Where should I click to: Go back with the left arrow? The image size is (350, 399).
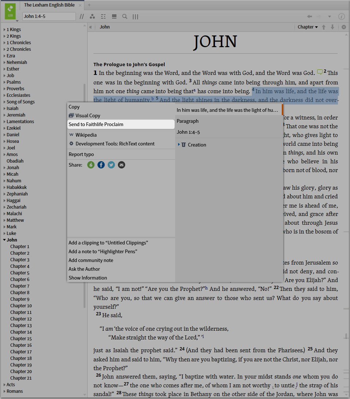(309, 16)
